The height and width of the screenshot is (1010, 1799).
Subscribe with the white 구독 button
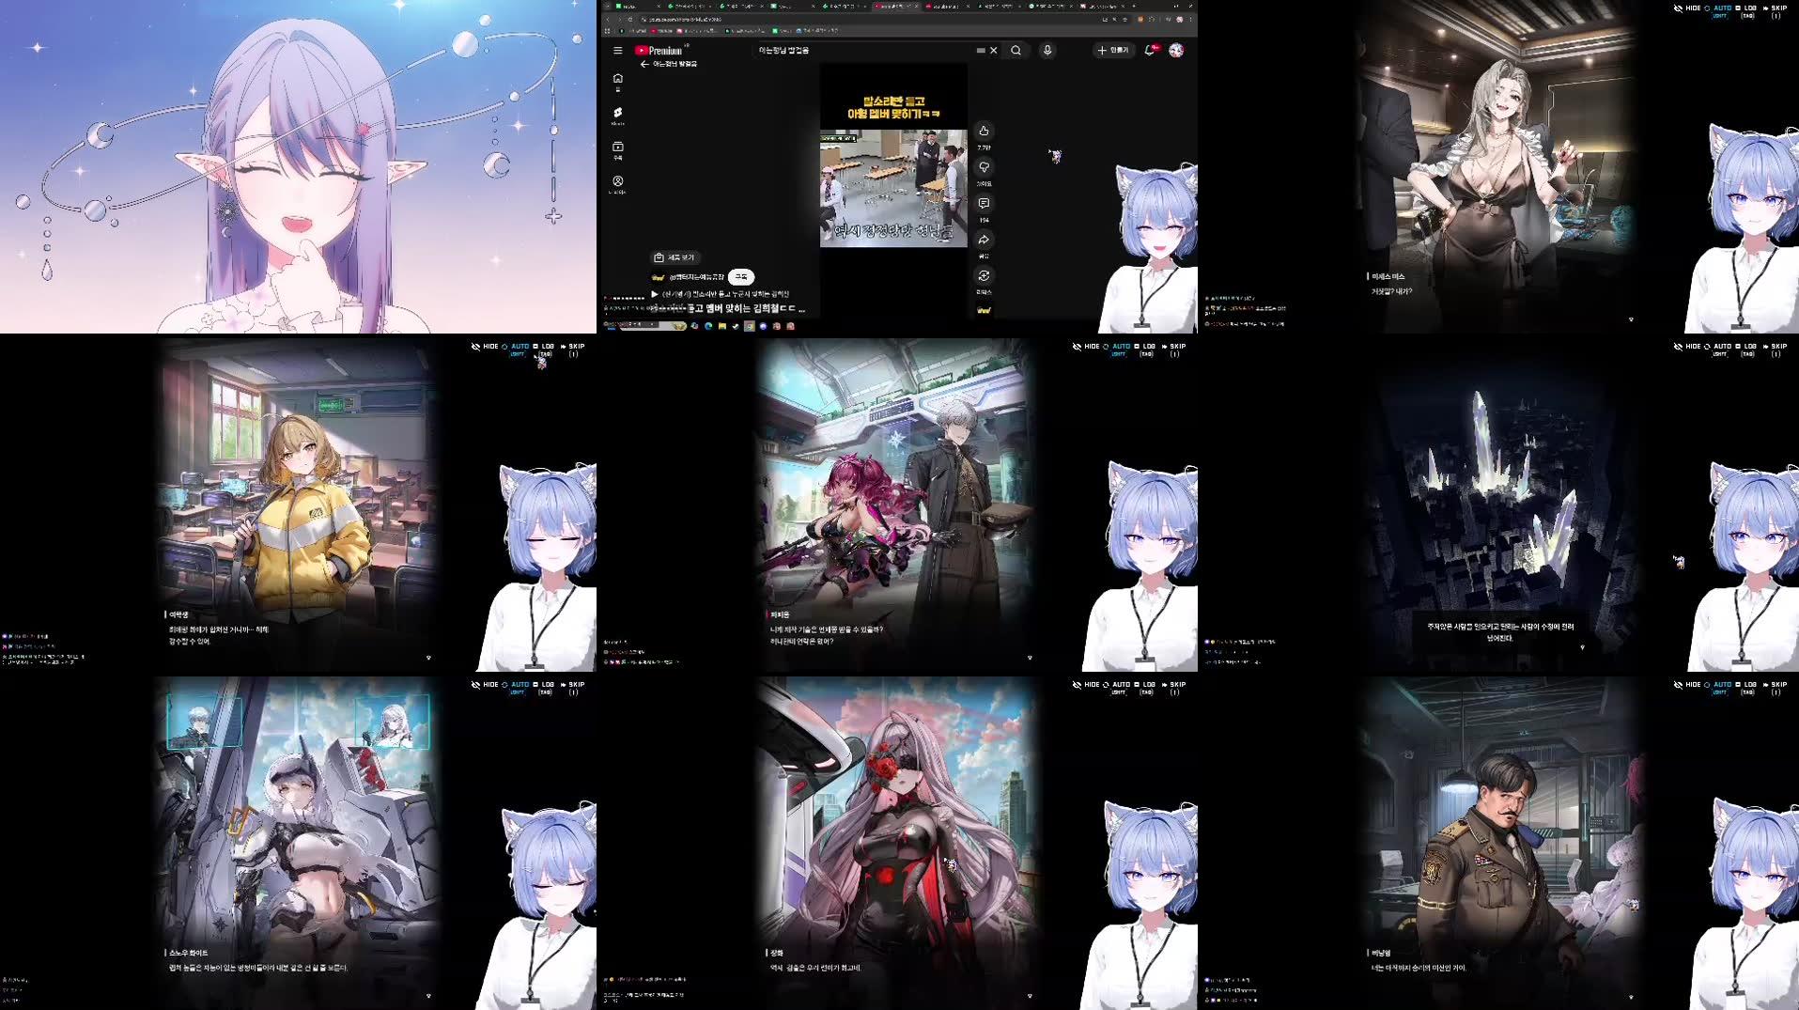point(741,276)
